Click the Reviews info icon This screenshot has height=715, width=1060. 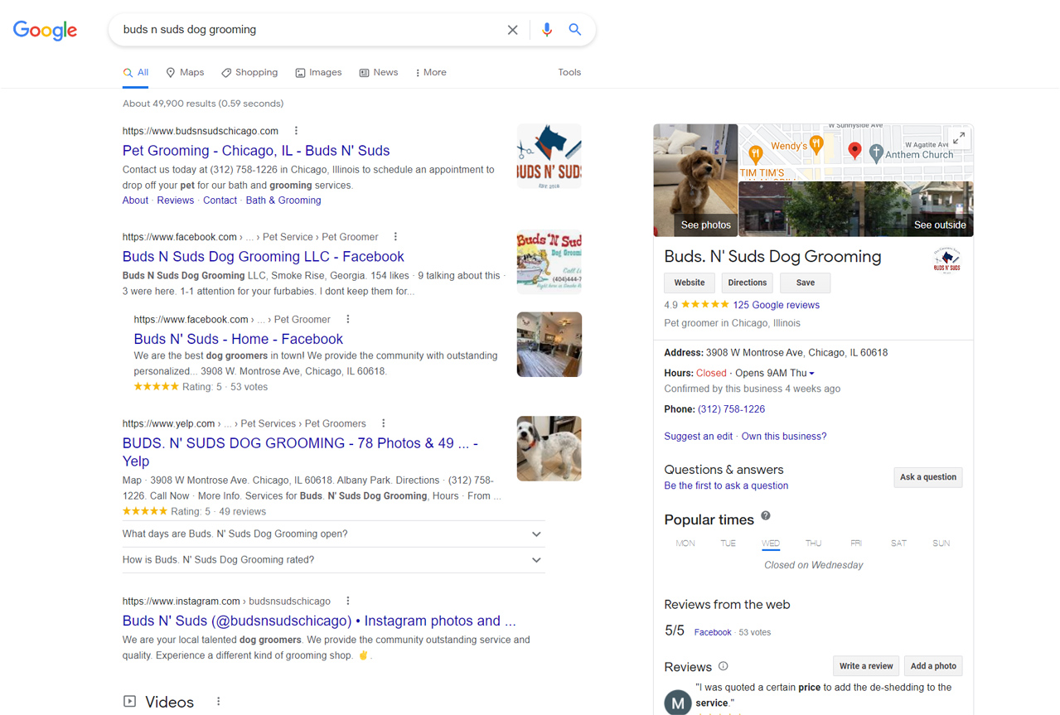coord(723,666)
